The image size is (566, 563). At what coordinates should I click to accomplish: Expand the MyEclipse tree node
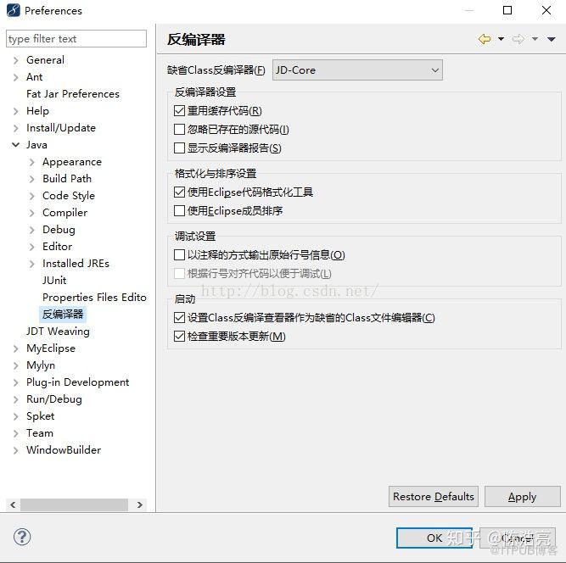(15, 348)
